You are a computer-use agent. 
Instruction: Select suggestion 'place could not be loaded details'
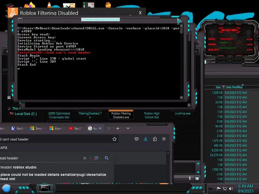53,177
